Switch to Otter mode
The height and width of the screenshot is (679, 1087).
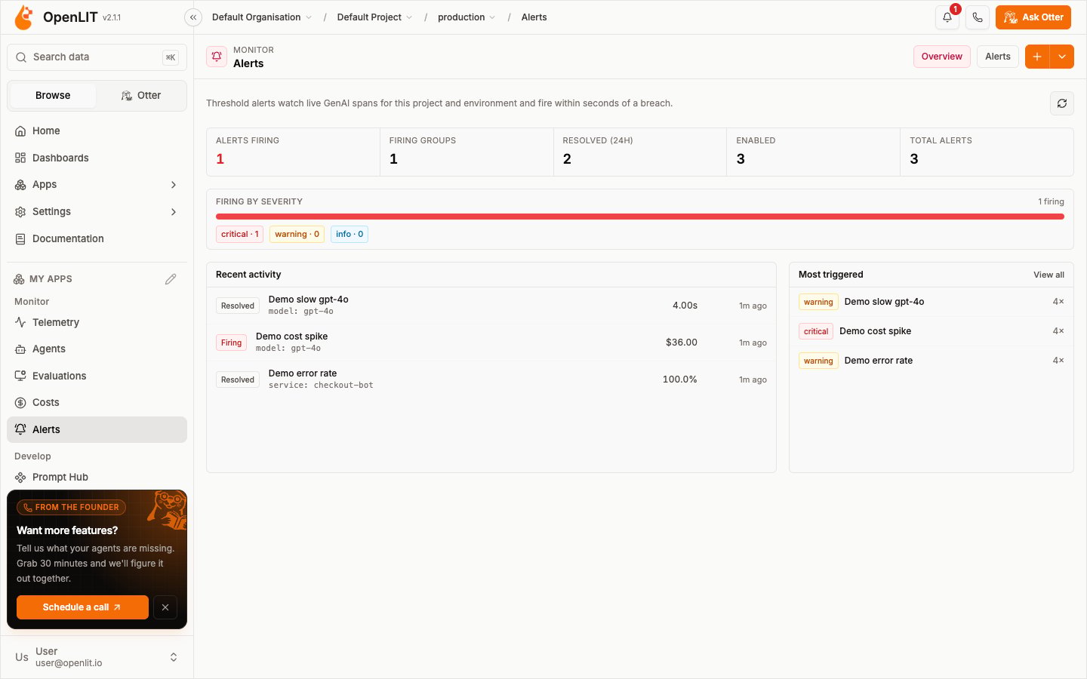tap(141, 96)
